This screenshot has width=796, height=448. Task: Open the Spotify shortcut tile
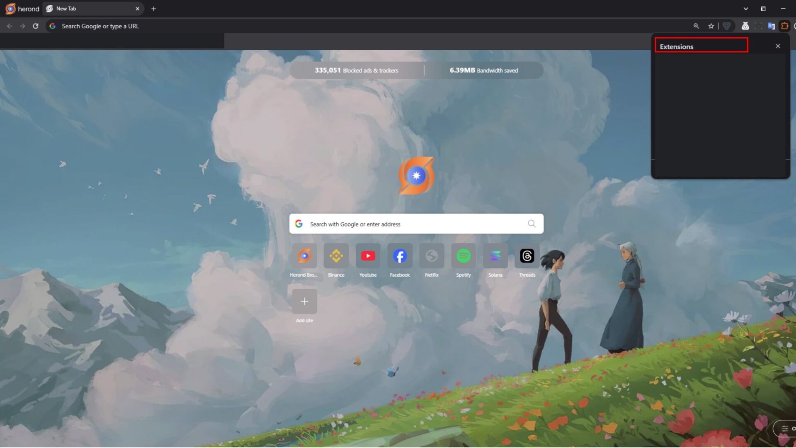coord(463,256)
